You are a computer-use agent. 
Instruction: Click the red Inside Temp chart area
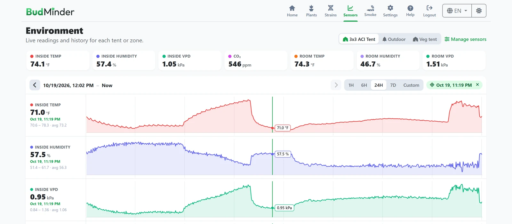[x=284, y=115]
